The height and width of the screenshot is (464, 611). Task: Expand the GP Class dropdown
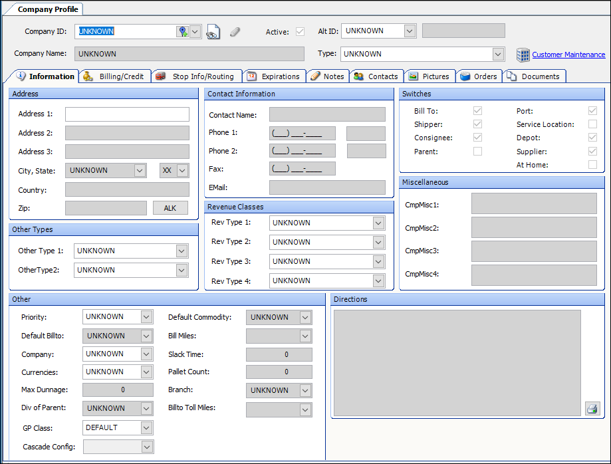click(146, 427)
